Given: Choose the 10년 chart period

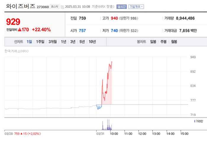Looking at the screenshot, I should 92,42.
